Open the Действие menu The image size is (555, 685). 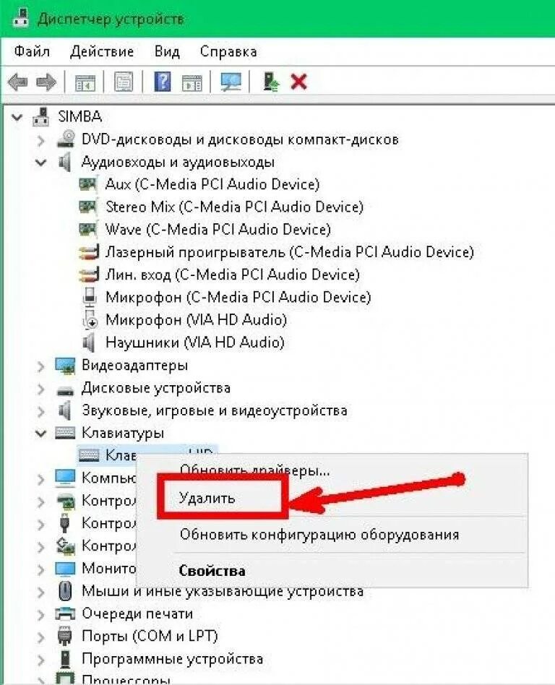(x=102, y=51)
